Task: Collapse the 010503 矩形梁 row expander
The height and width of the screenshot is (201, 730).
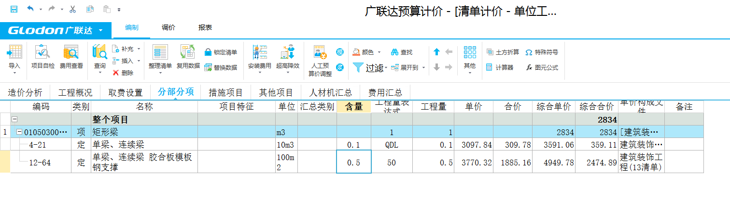Action: [20, 132]
